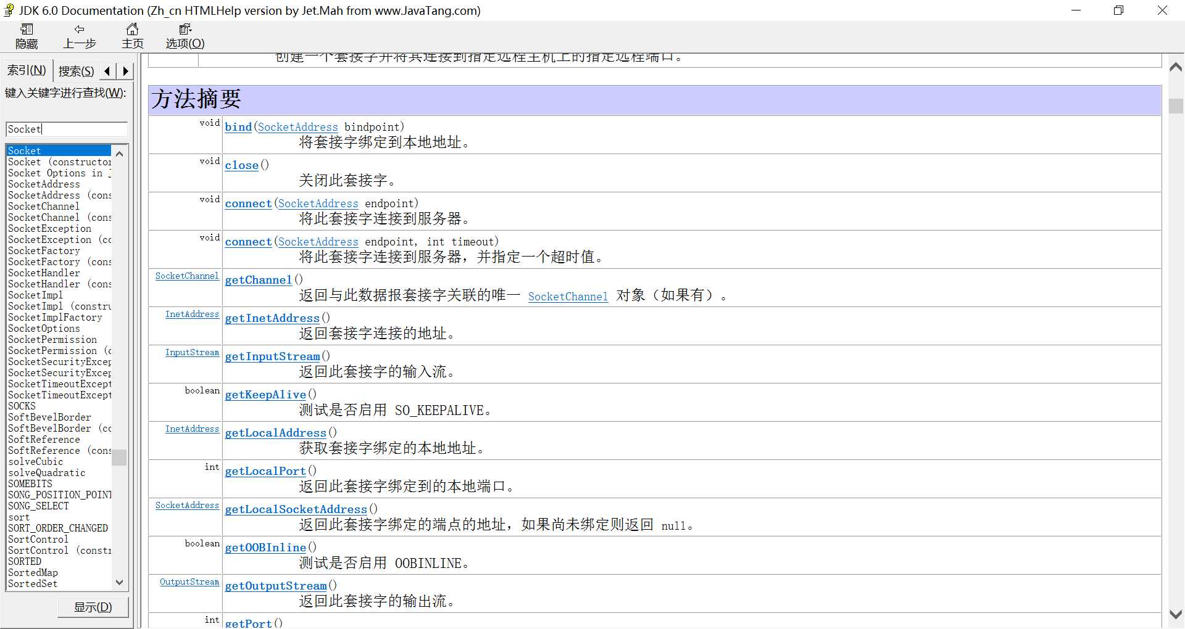Open SocketChannel link in getChannel description

click(568, 297)
